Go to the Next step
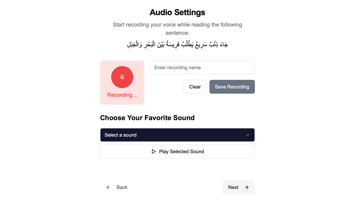 tap(239, 187)
